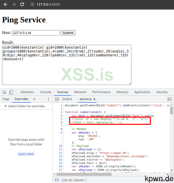Switch to the Performance tab
The height and width of the screenshot is (183, 174).
(x=101, y=92)
